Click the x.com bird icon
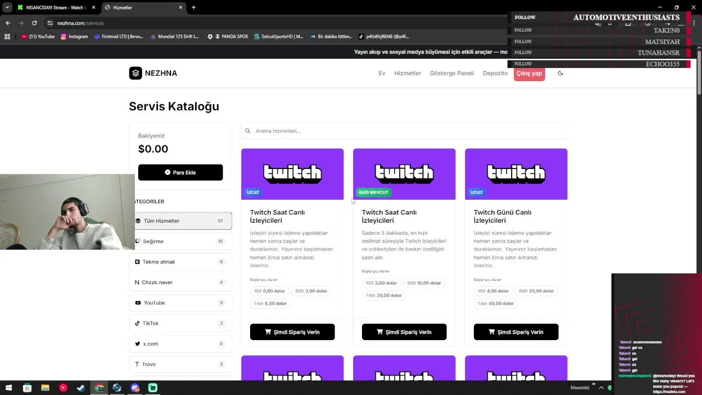702x395 pixels. pos(138,344)
